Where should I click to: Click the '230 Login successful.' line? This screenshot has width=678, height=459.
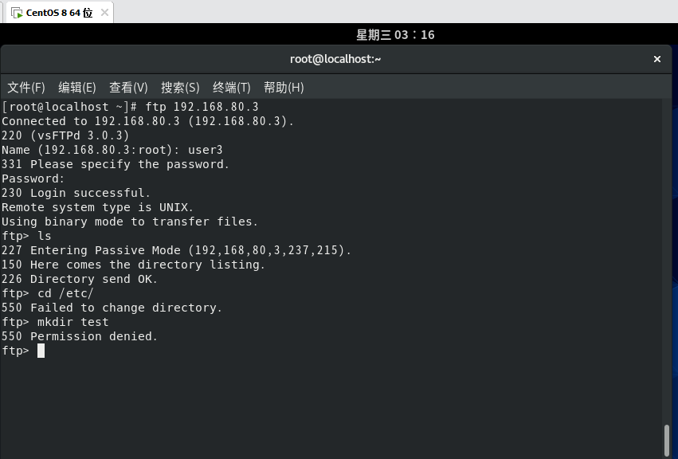[76, 193]
